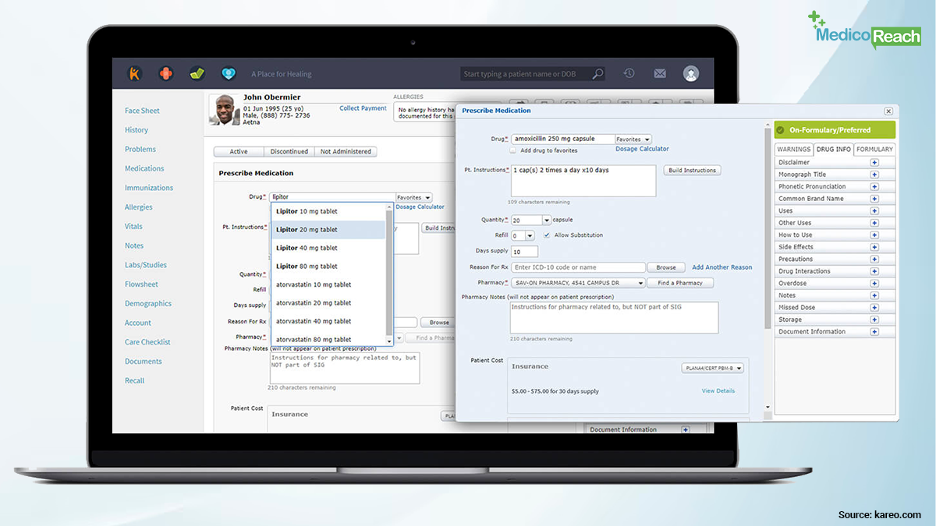Expand the Disclaimer section plus icon
Image resolution: width=936 pixels, height=526 pixels.
(874, 163)
